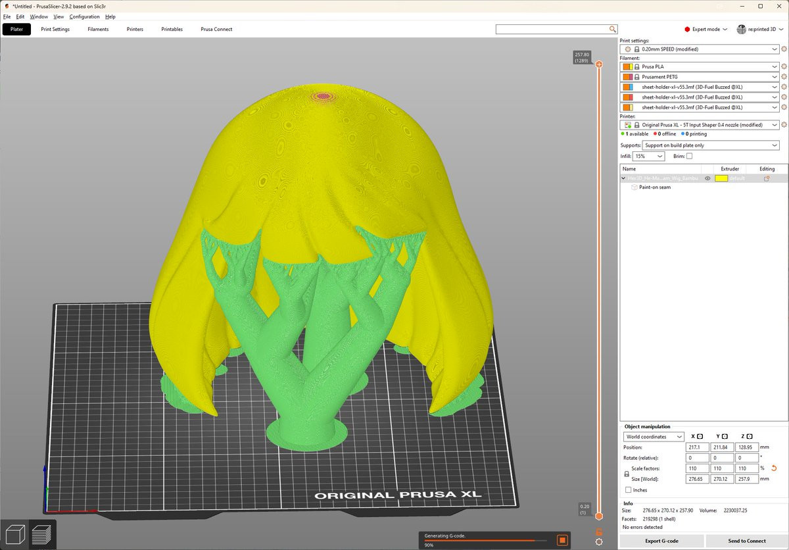This screenshot has width=789, height=550.
Task: Click the top layer slider handle
Action: point(599,64)
